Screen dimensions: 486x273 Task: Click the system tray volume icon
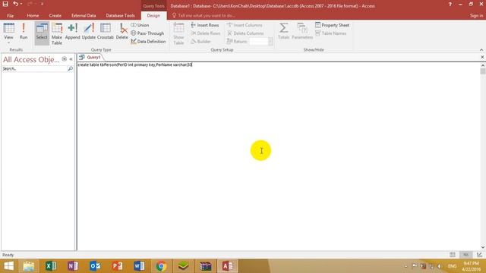tap(440, 266)
